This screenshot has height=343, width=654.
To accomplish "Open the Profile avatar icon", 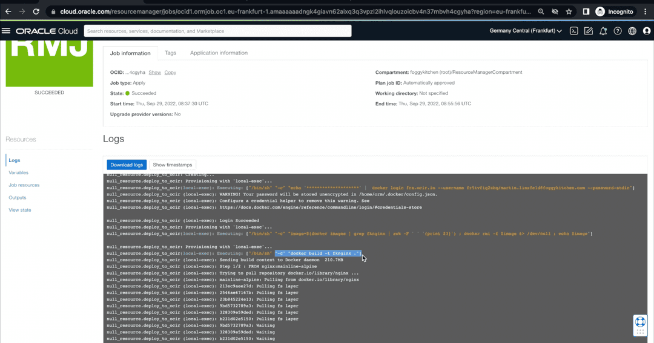I will pos(647,31).
